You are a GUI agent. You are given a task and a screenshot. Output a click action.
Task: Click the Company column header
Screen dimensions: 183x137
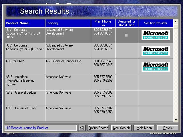coord(68,23)
